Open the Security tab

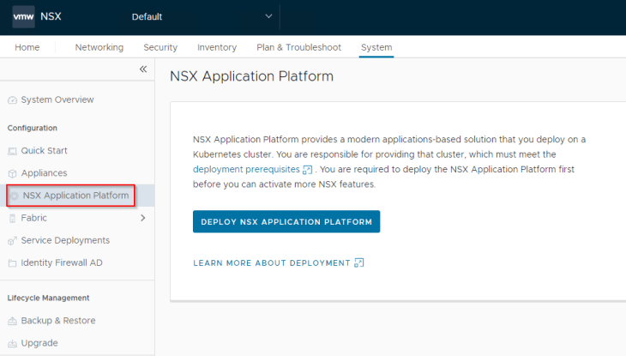(x=160, y=47)
